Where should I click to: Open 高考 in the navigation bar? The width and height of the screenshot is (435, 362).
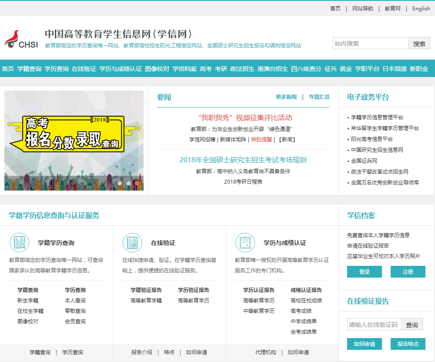206,69
